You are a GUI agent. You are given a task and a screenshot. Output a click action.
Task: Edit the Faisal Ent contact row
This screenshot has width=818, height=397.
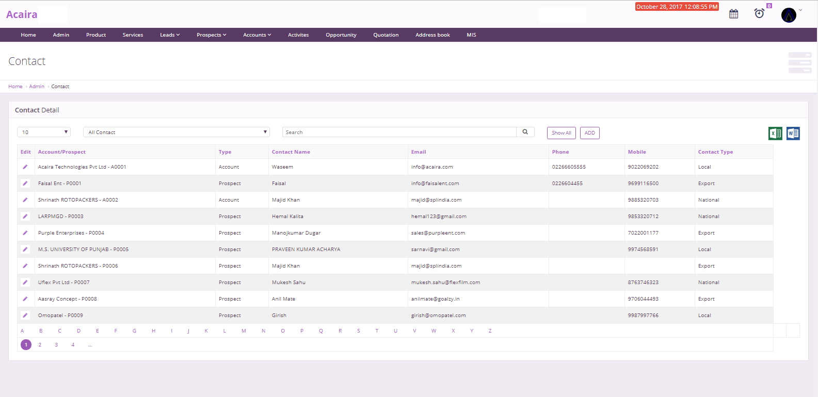pyautogui.click(x=25, y=184)
